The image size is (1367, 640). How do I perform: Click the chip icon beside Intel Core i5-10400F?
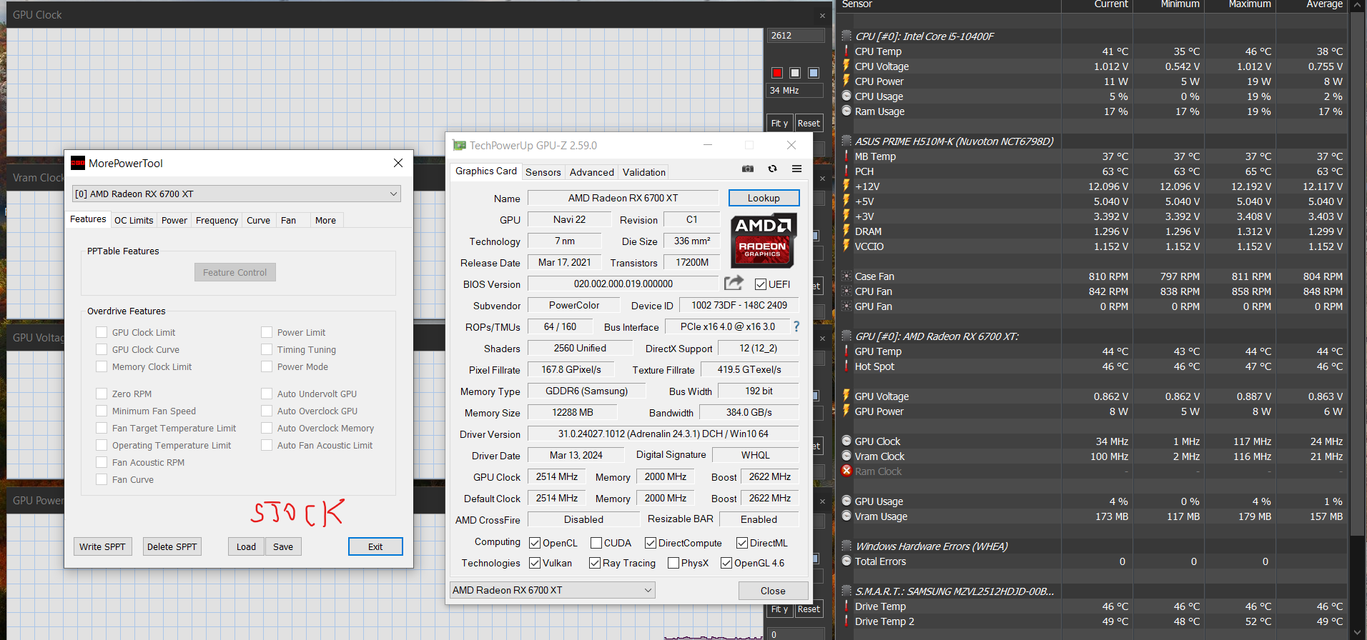pos(847,36)
